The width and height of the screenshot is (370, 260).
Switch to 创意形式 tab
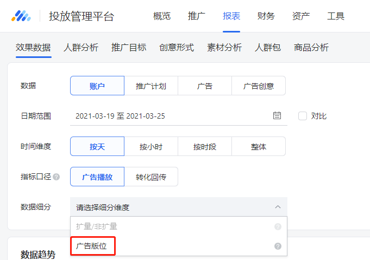[177, 48]
